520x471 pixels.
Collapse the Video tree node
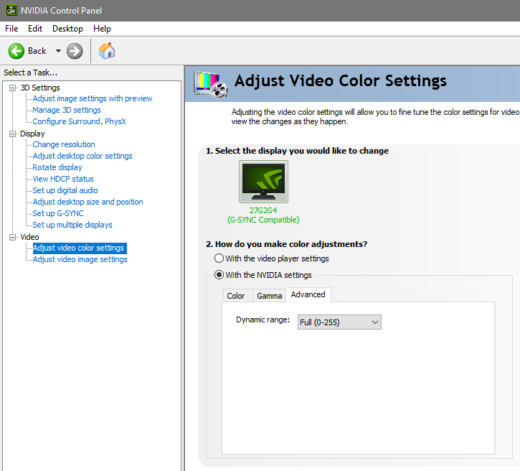pyautogui.click(x=13, y=237)
